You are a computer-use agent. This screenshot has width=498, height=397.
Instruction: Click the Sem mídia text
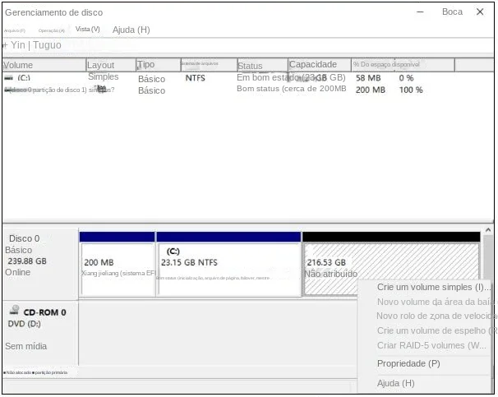pyautogui.click(x=26, y=346)
